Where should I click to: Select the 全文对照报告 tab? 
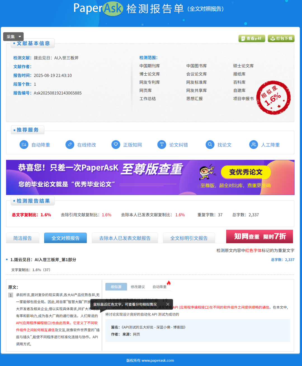tap(65, 238)
